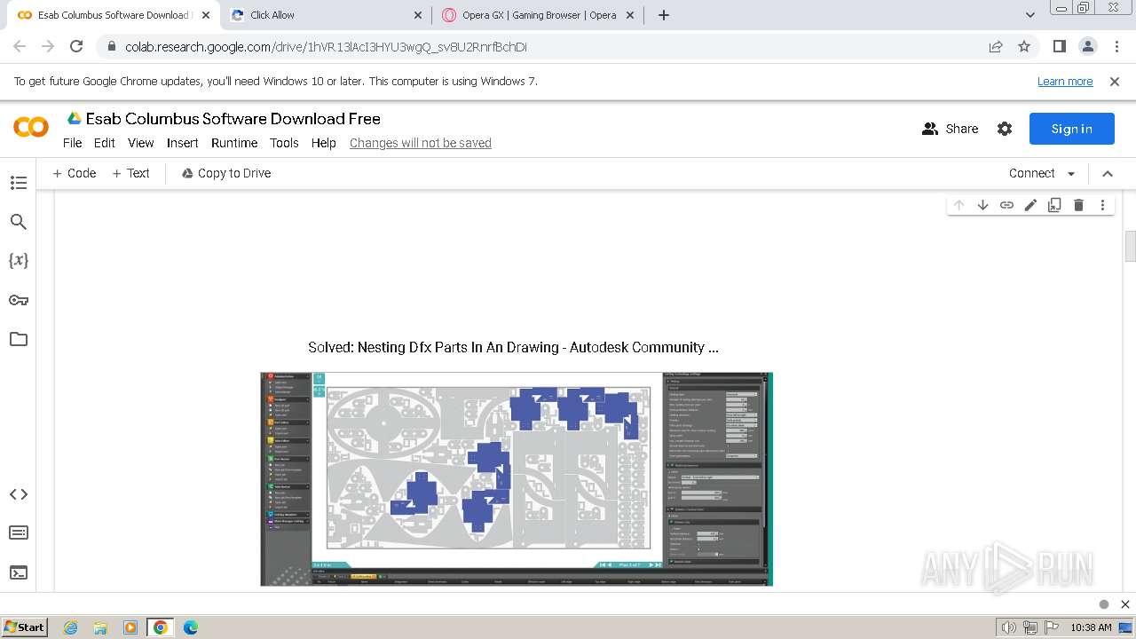Open Colab settings gear
The height and width of the screenshot is (639, 1136).
pyautogui.click(x=1005, y=129)
